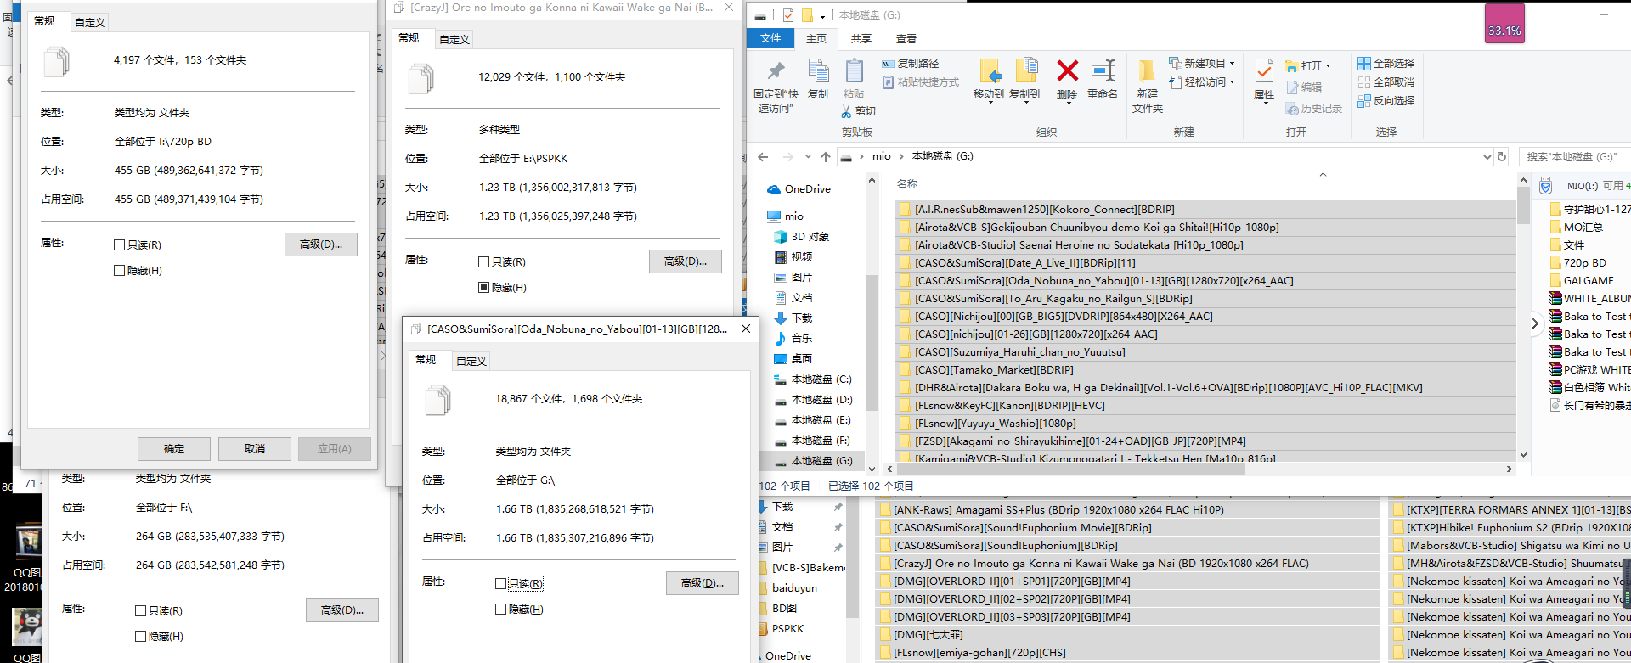Click the Refresh icon beside address bar
Screen dimensions: 1631x663
pyautogui.click(x=1502, y=157)
